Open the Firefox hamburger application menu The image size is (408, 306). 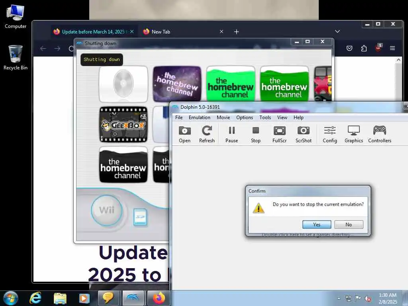click(x=392, y=48)
